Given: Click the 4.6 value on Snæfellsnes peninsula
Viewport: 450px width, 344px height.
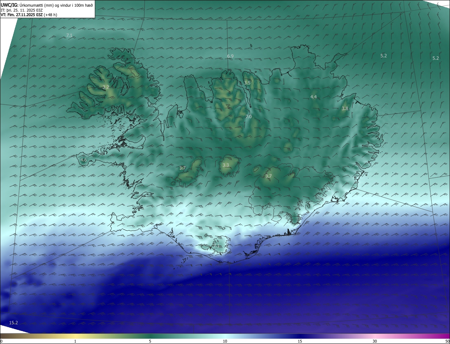Looking at the screenshot, I should pos(83,160).
